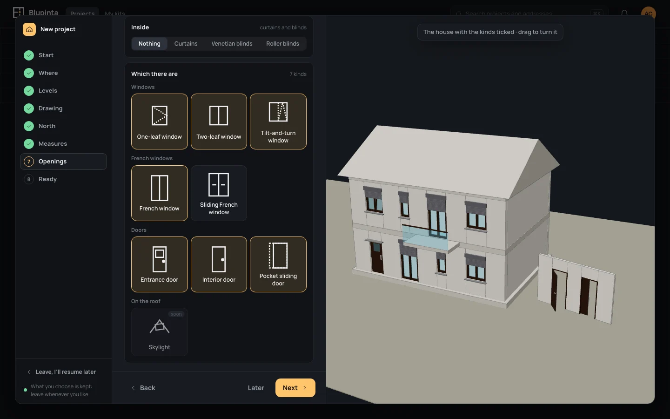
Task: Click the 'Windows' section label
Action: click(143, 87)
